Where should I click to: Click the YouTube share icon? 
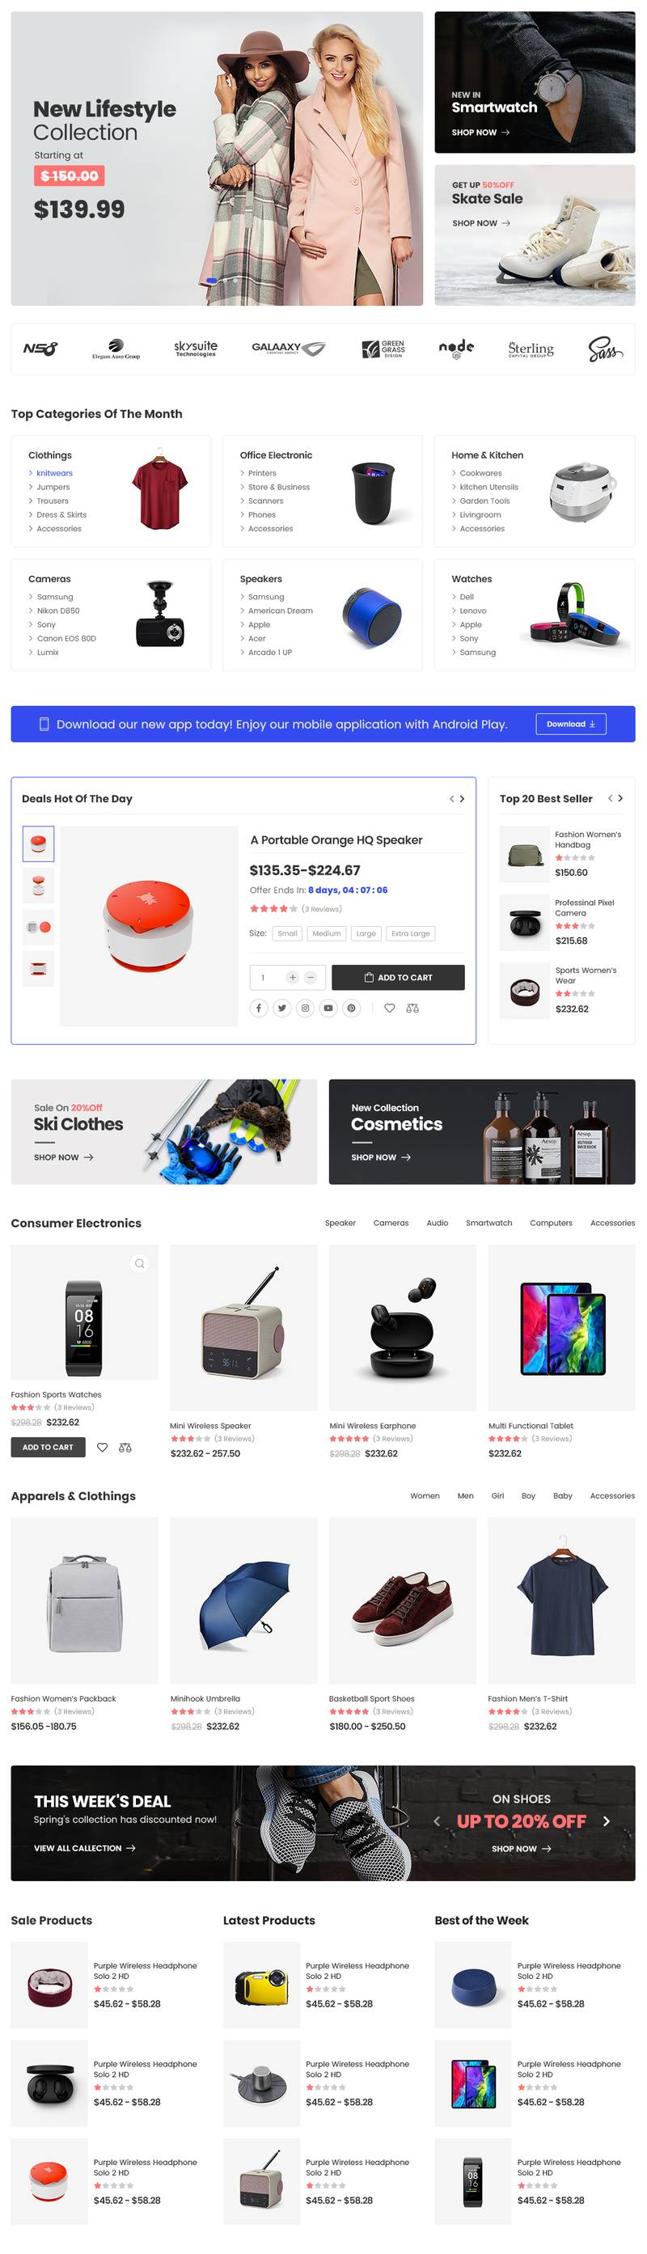click(x=328, y=1008)
